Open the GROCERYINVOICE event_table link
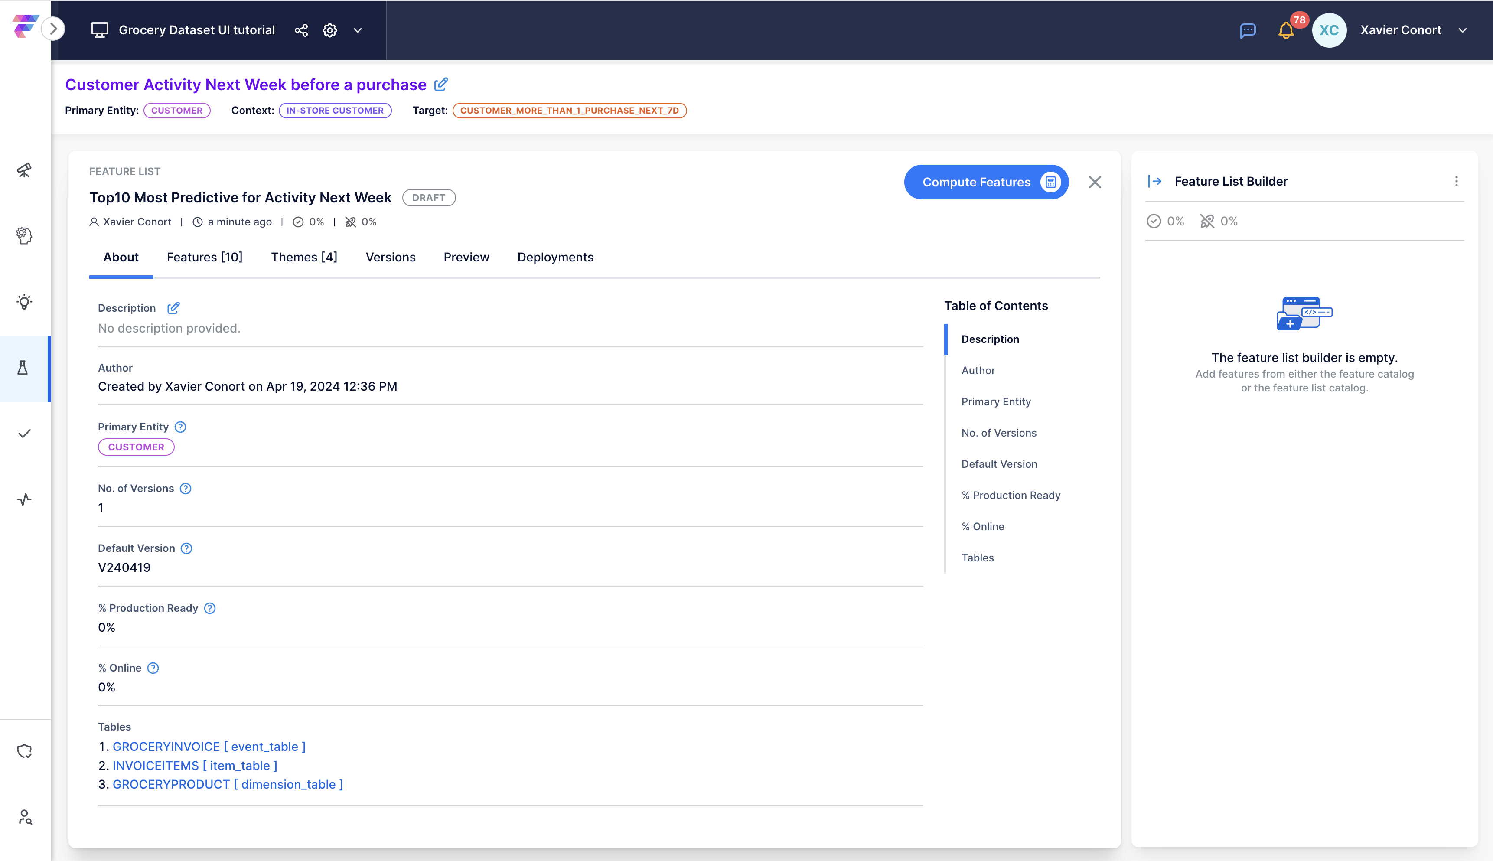 pyautogui.click(x=209, y=747)
